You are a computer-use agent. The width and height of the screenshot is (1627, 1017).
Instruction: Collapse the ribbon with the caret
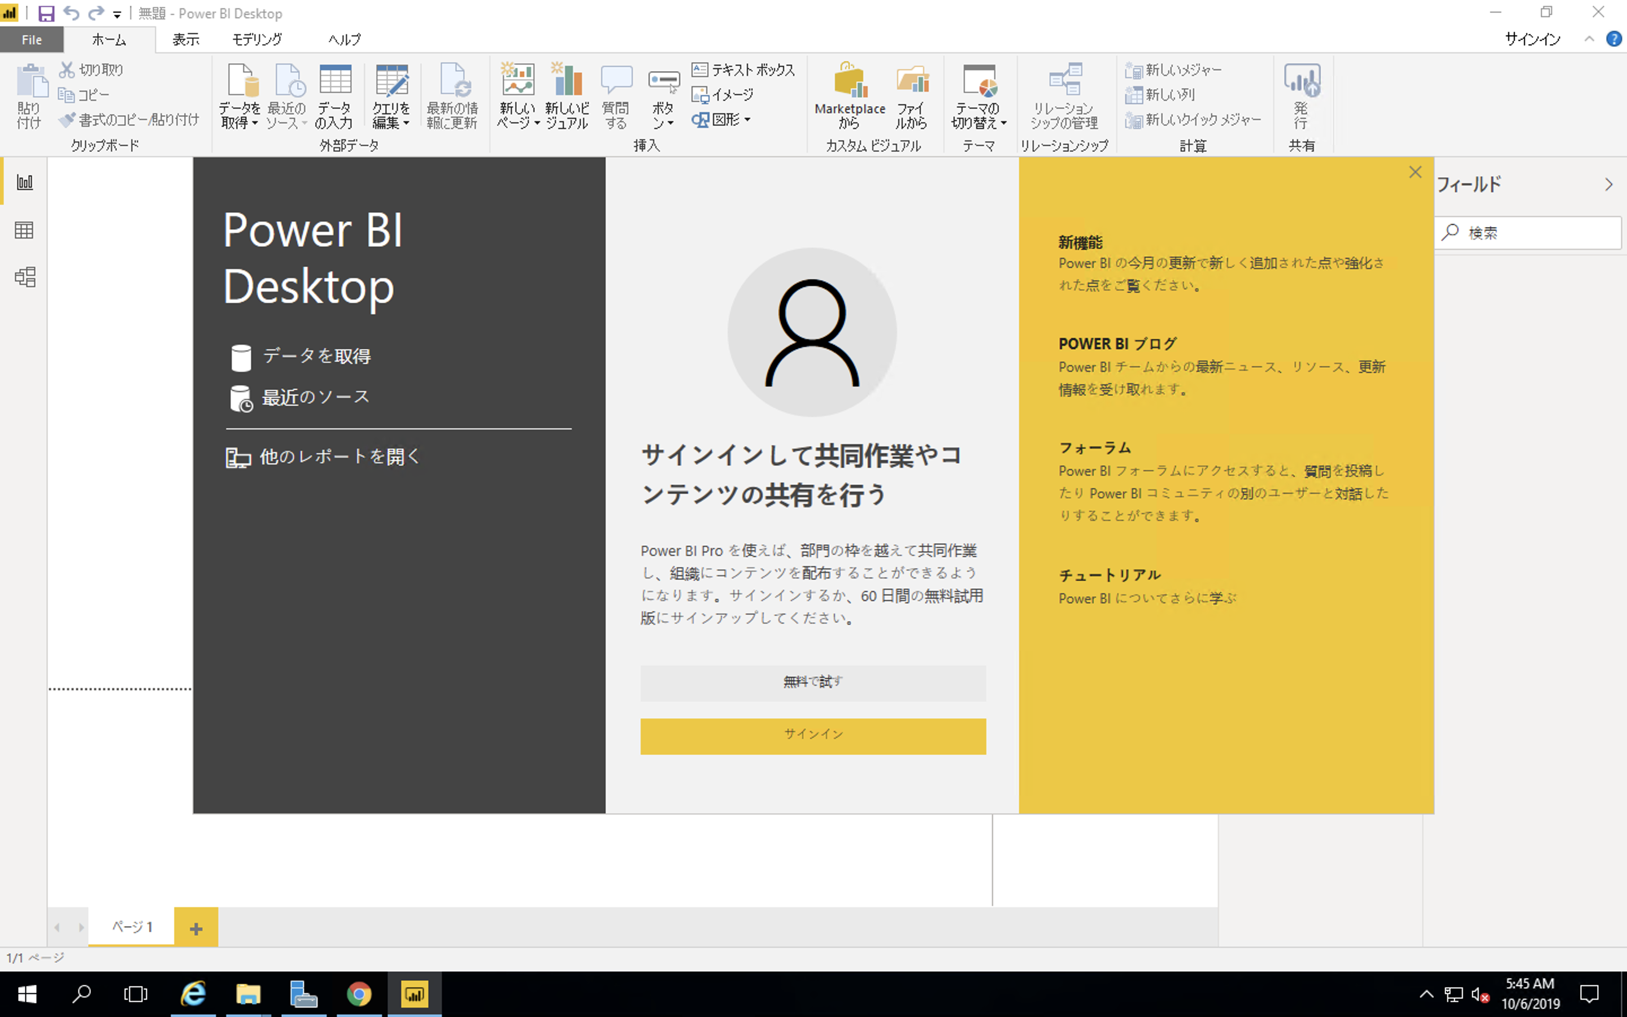point(1589,39)
